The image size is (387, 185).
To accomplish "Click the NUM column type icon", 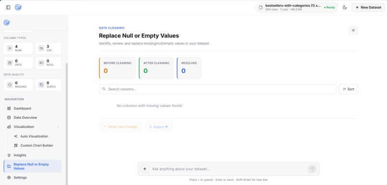I will pyautogui.click(x=10, y=48).
